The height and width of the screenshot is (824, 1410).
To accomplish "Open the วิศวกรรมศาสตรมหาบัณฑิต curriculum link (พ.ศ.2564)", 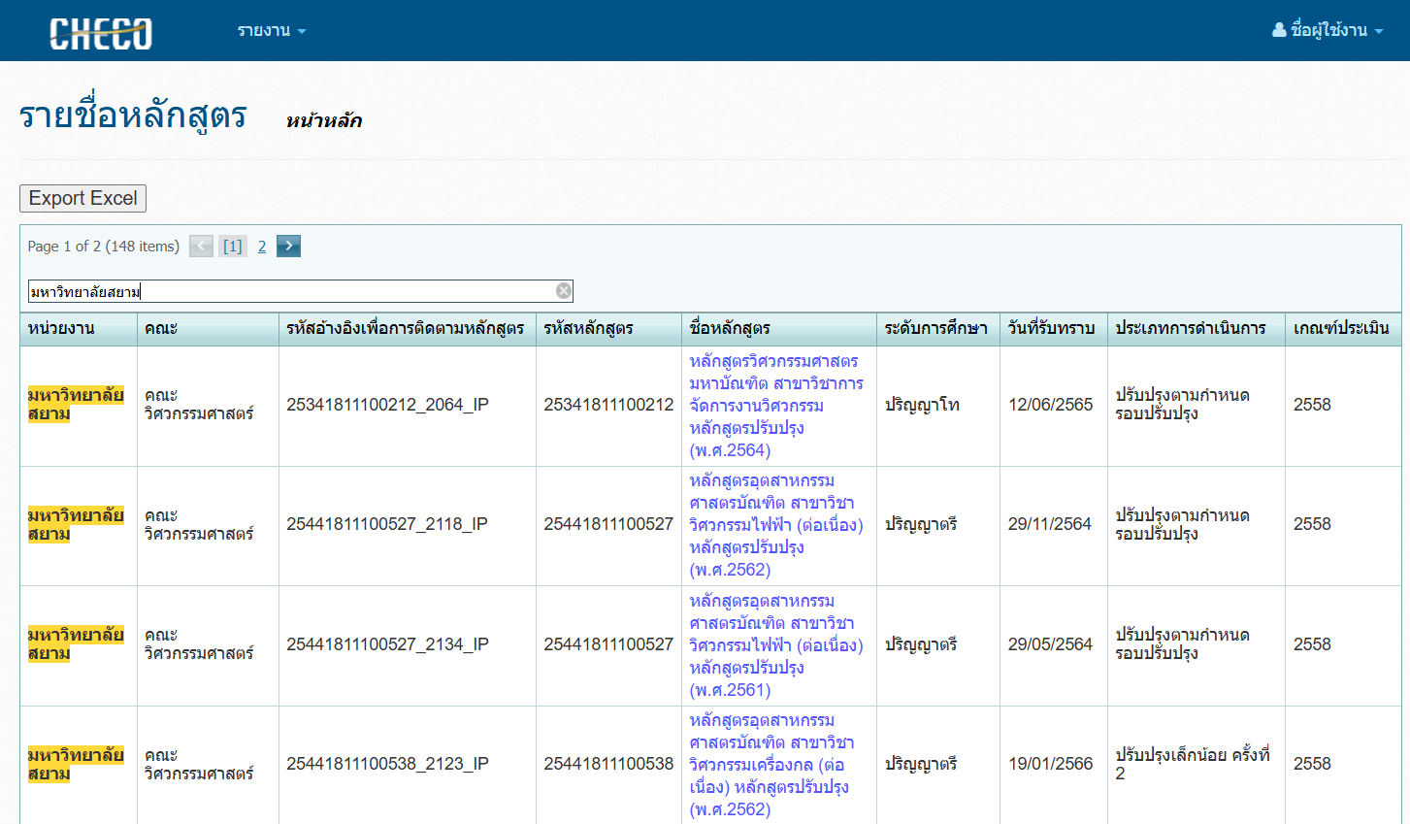I will (776, 406).
